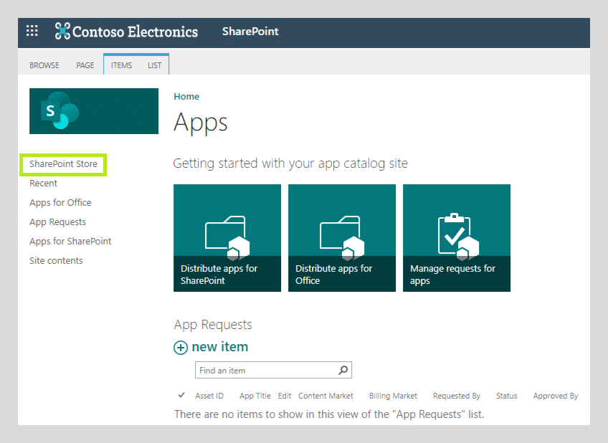The width and height of the screenshot is (608, 443).
Task: Open Apps for SharePoint navigation link
Action: (70, 242)
